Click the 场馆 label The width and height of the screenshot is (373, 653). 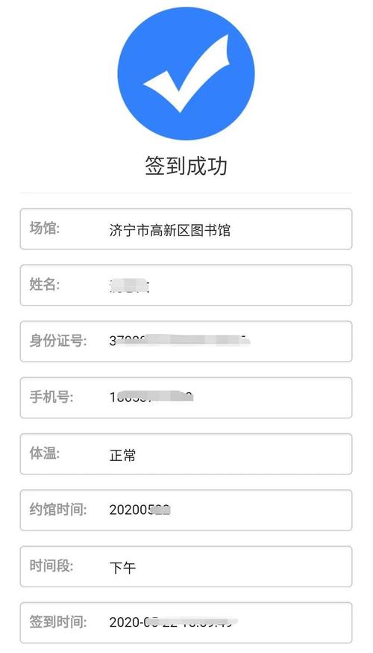click(x=45, y=228)
